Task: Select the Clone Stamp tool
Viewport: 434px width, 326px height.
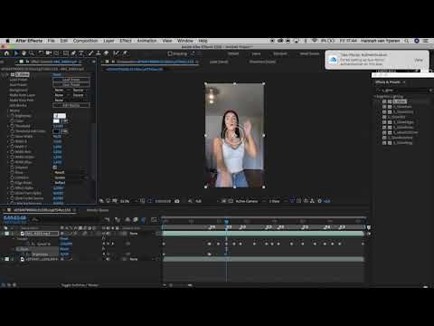Action: (99, 53)
